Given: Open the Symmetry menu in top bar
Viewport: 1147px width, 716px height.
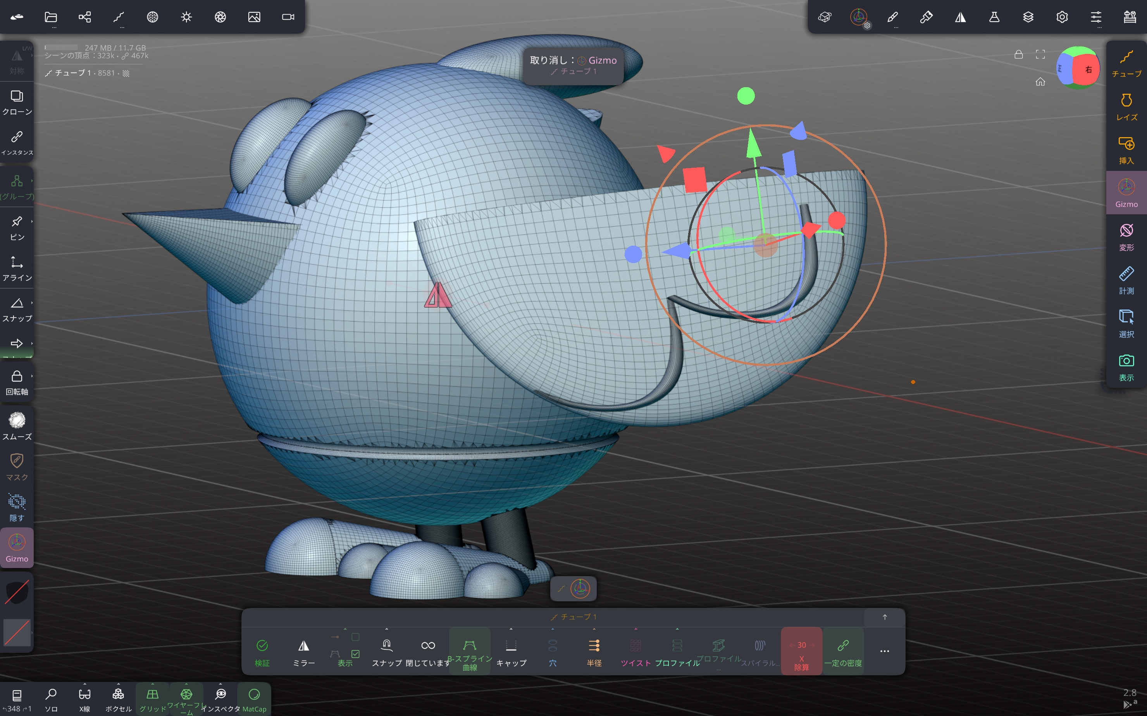Looking at the screenshot, I should (960, 17).
